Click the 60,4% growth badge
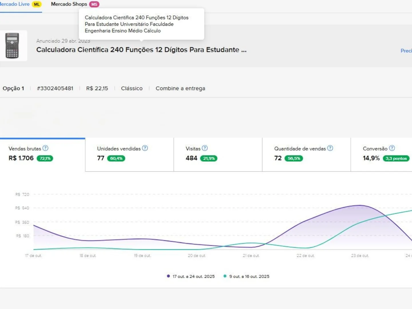 [116, 159]
